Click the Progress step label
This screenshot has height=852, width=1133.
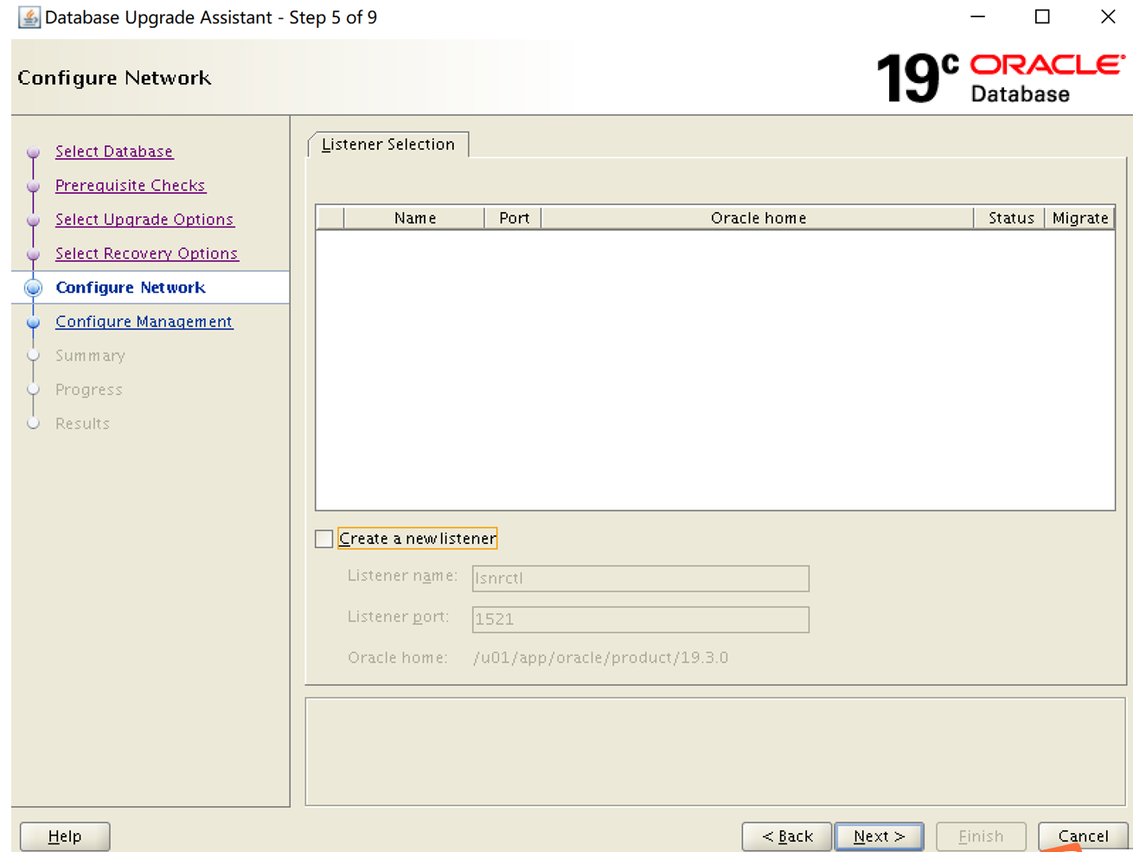89,390
